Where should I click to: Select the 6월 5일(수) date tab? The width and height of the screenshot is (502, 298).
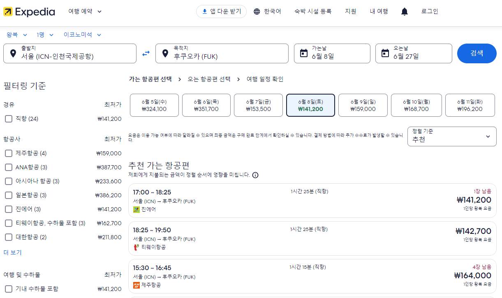click(154, 105)
